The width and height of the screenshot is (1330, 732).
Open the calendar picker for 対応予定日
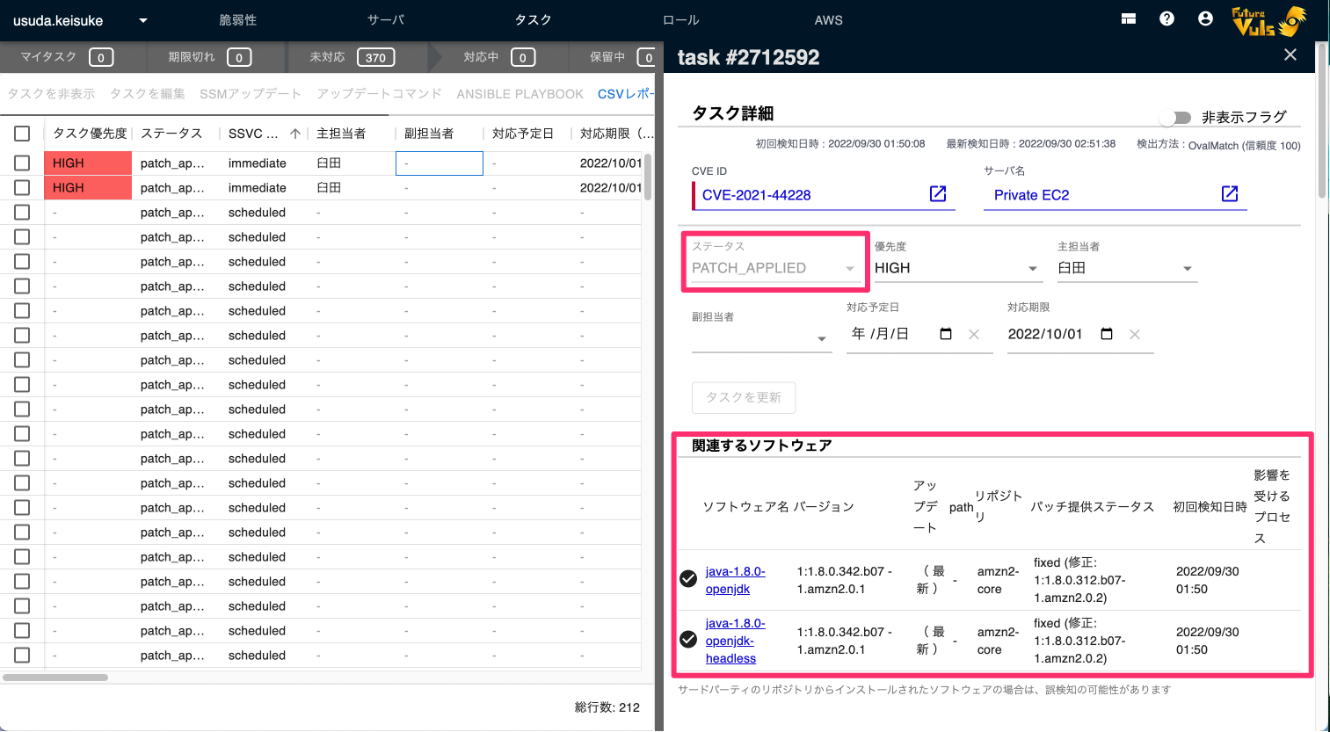[945, 333]
